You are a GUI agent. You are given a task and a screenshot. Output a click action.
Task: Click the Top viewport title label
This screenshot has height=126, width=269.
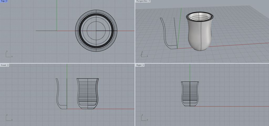tap(3, 1)
